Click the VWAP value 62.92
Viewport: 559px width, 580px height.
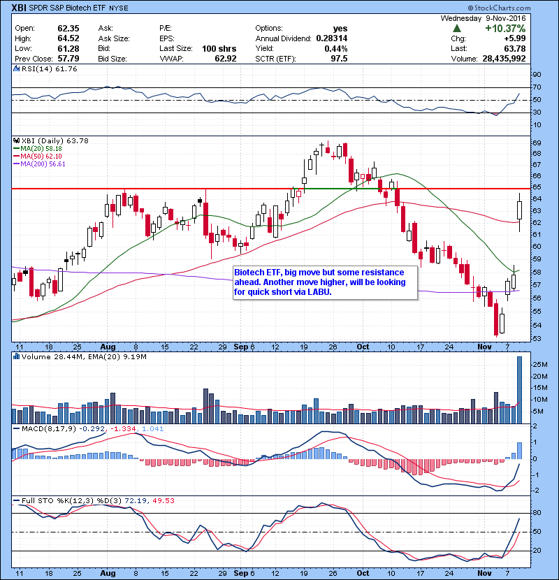click(x=226, y=59)
